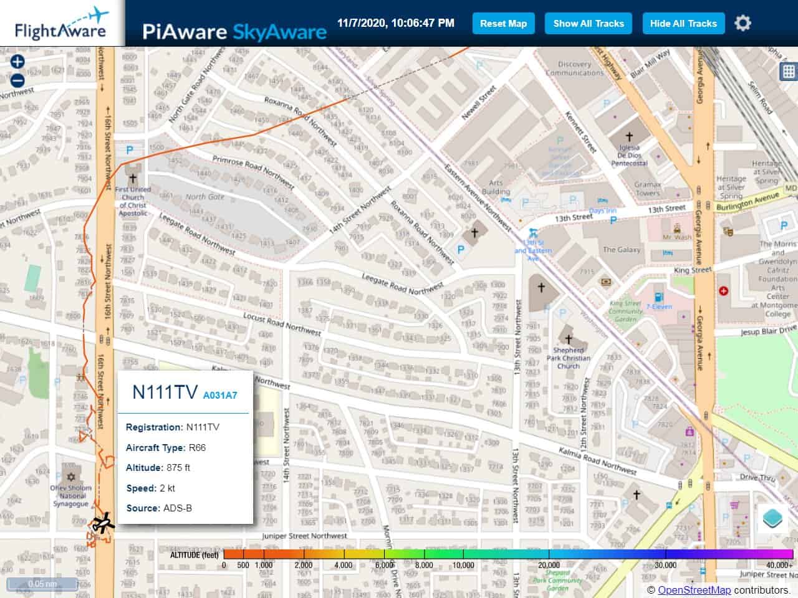Click the zoom in plus button
Screen dimensions: 798x598
click(x=17, y=62)
